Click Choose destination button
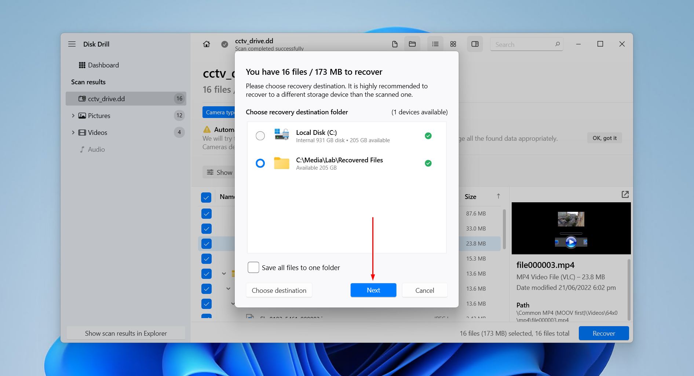Screen dimensions: 694x376 [x=279, y=290]
